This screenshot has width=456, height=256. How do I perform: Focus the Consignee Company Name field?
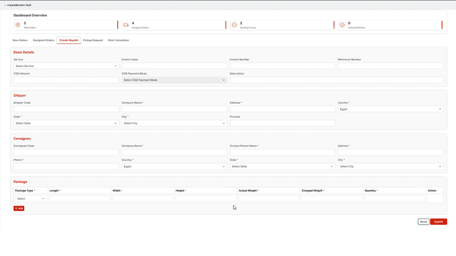pyautogui.click(x=174, y=152)
